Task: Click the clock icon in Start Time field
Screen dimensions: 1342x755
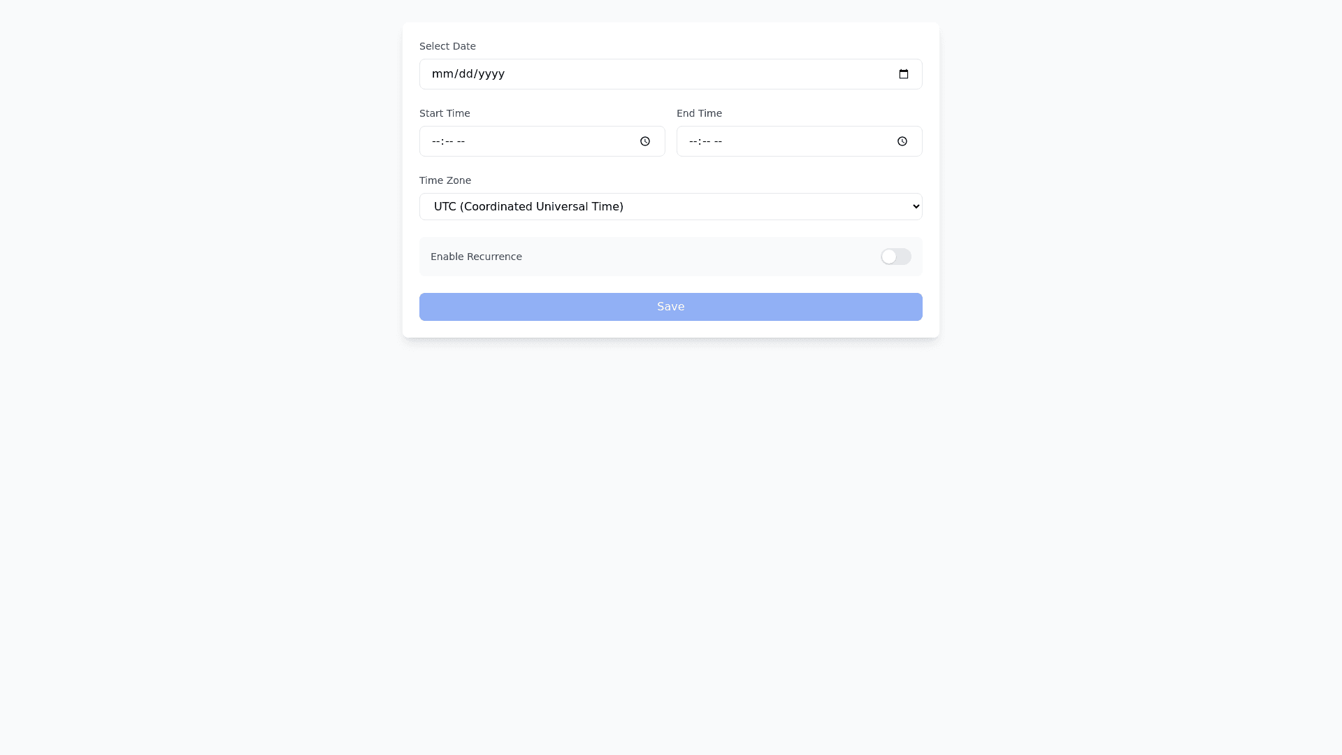Action: click(645, 141)
